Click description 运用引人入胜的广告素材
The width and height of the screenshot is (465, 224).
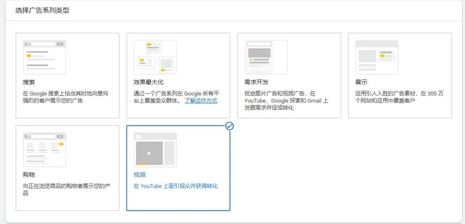pyautogui.click(x=399, y=97)
